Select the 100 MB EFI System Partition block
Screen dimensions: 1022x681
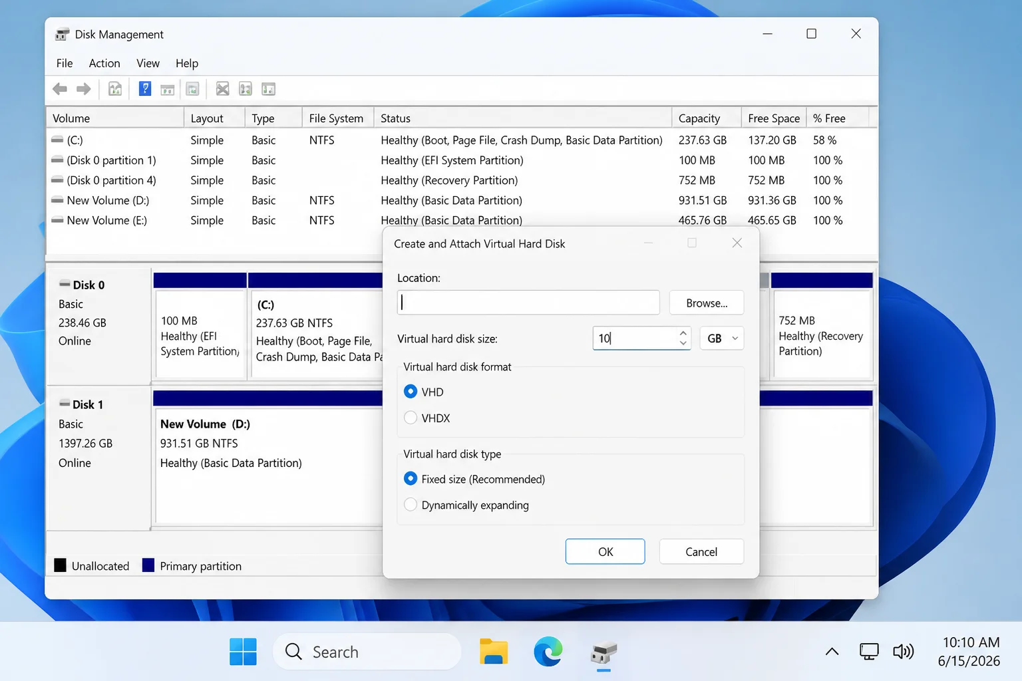pyautogui.click(x=200, y=326)
